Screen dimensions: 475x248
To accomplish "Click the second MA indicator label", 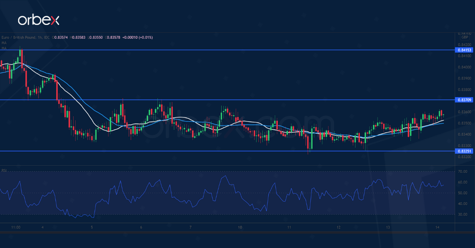I will pos(4,47).
